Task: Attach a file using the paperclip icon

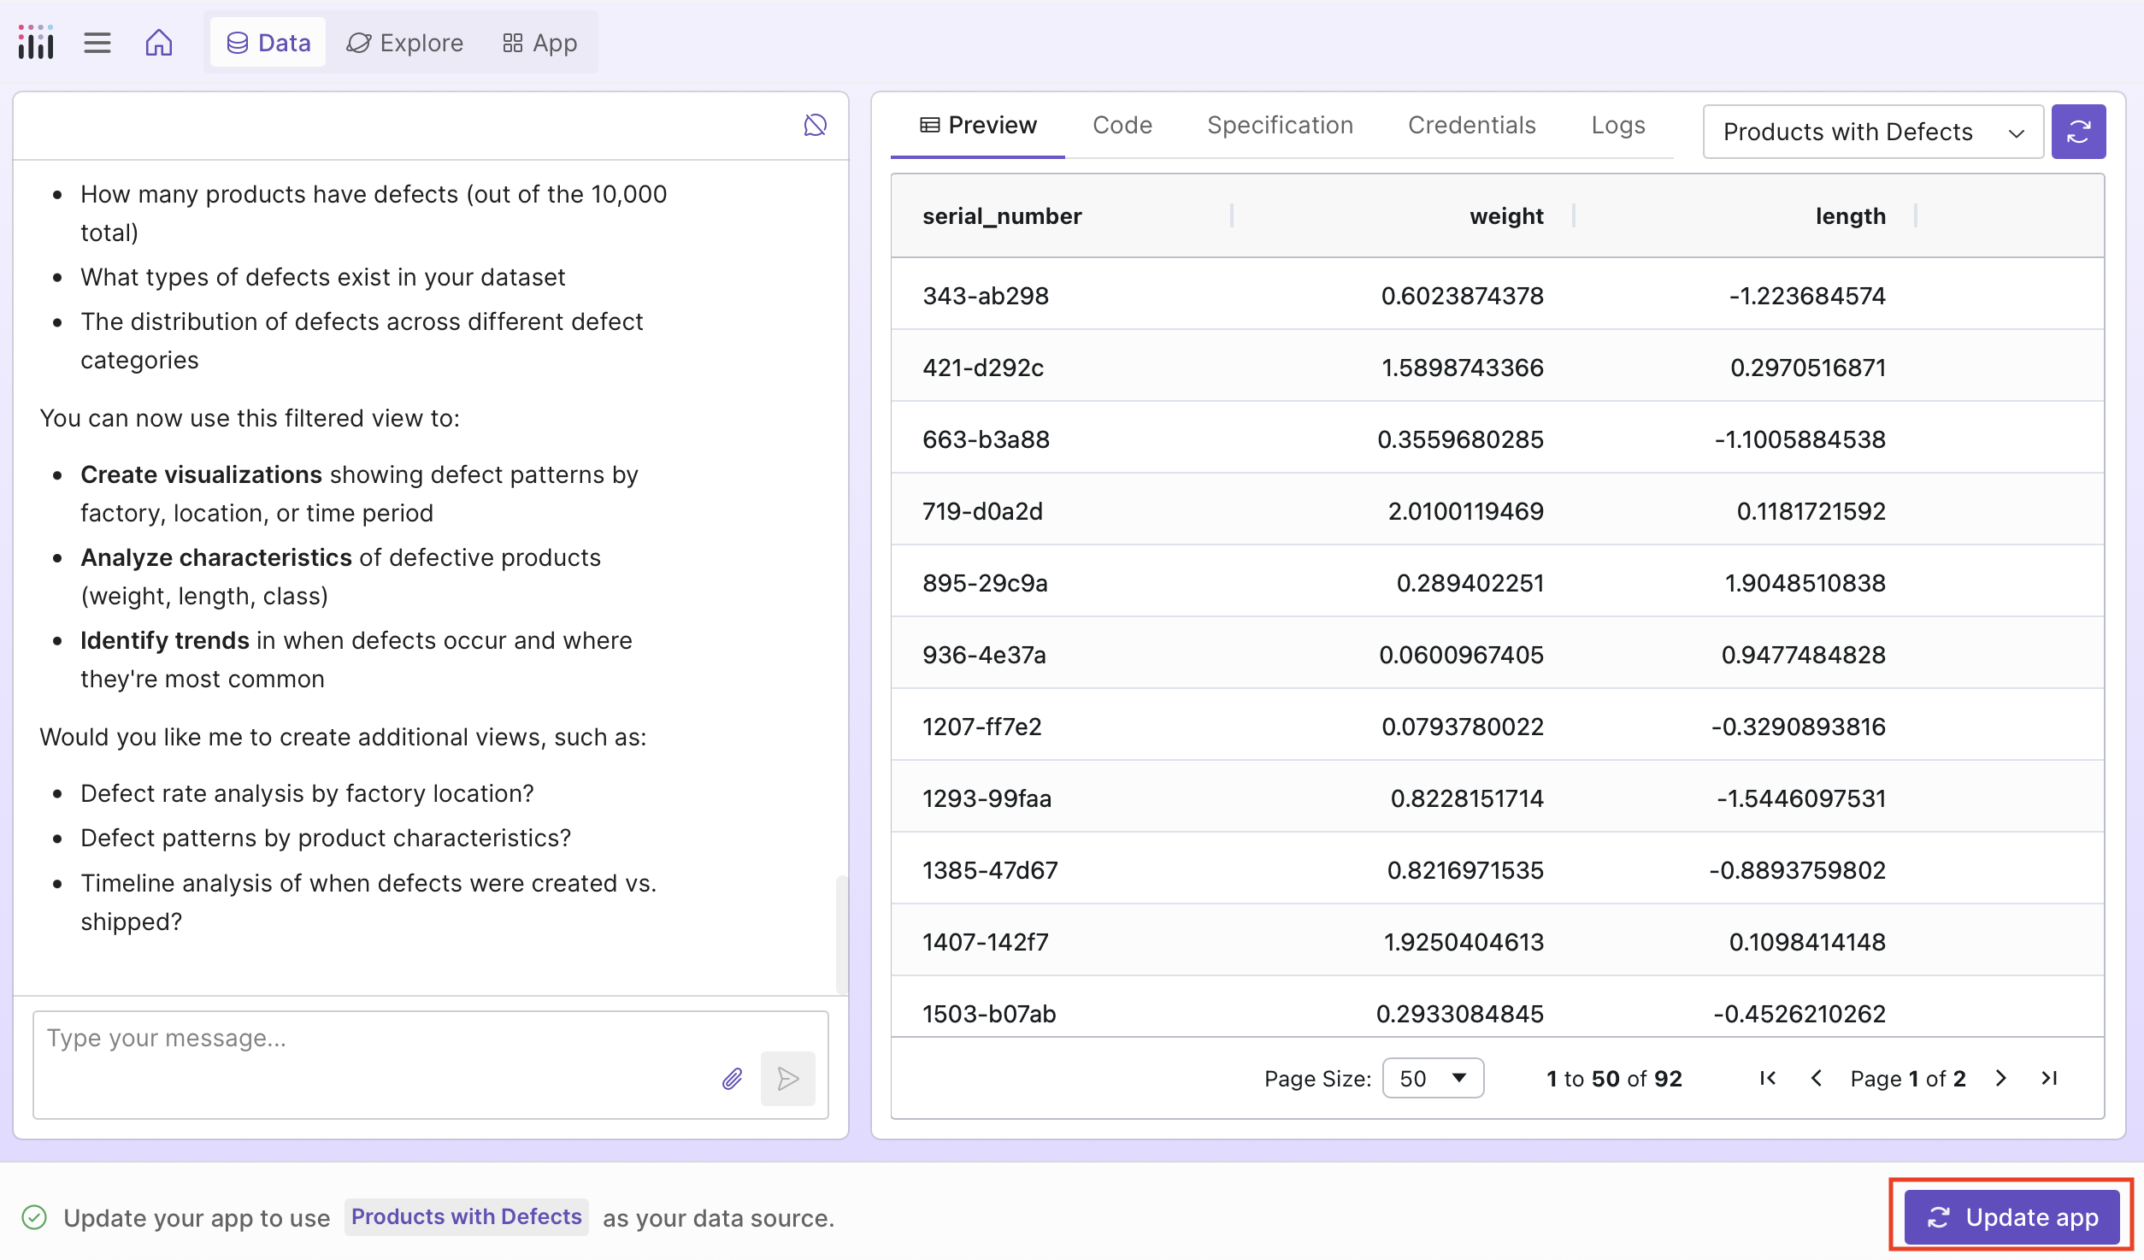Action: [x=732, y=1079]
